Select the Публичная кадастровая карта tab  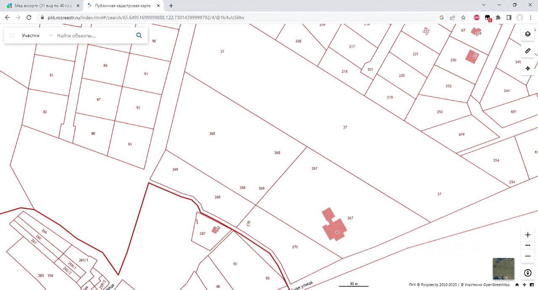(x=121, y=5)
